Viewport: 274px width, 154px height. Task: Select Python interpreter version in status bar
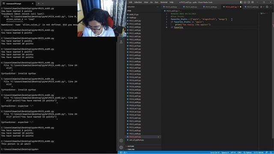(x=258, y=152)
